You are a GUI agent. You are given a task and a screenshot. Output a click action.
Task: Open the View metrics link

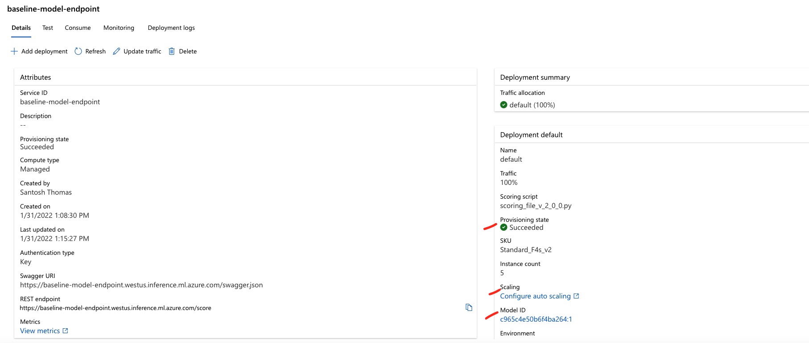[40, 331]
